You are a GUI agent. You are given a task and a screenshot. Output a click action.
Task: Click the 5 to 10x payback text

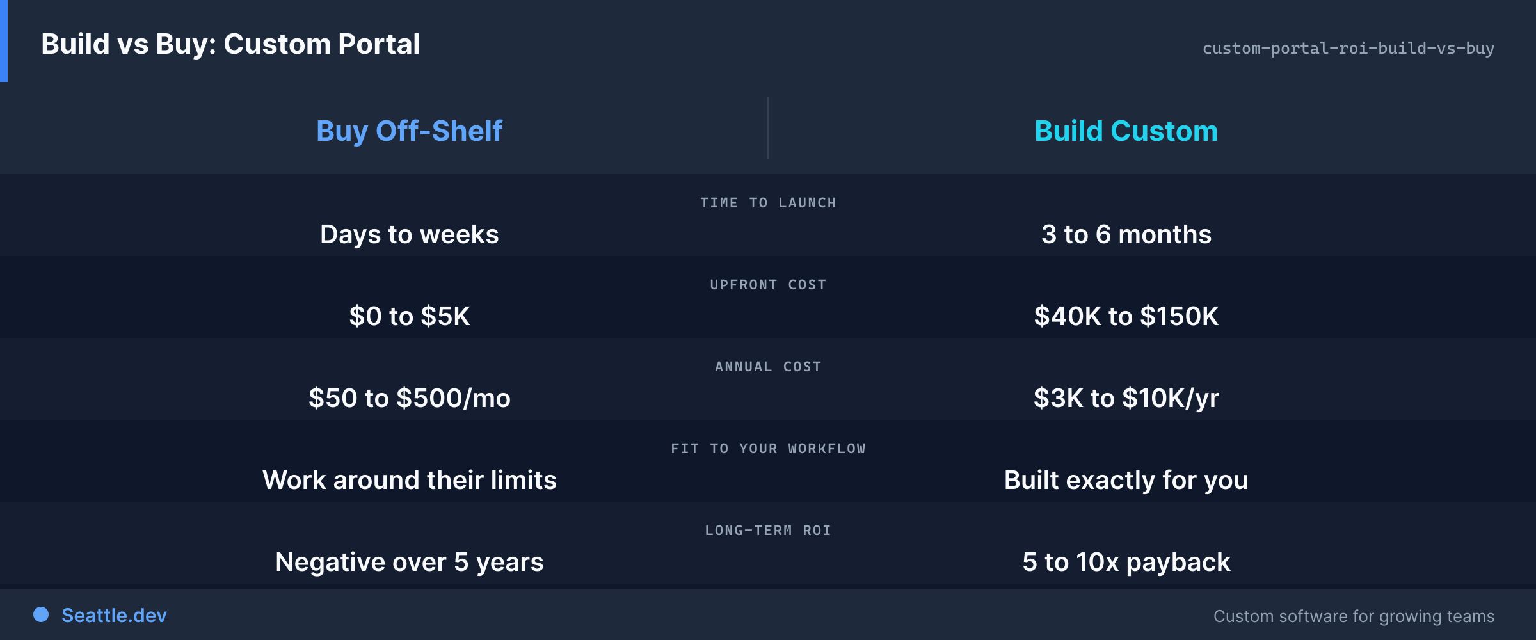[x=1126, y=563]
